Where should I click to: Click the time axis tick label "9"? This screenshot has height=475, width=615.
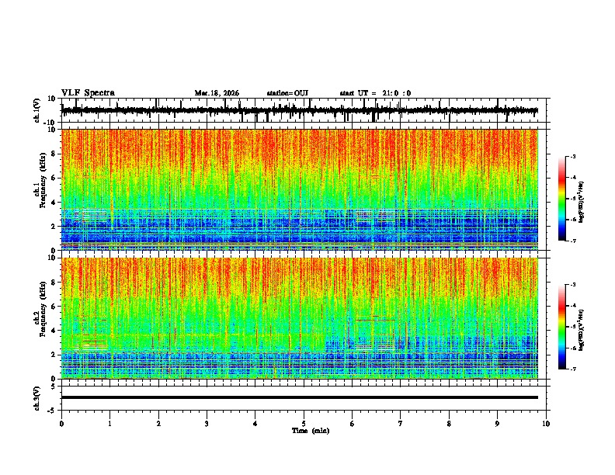pos(497,424)
